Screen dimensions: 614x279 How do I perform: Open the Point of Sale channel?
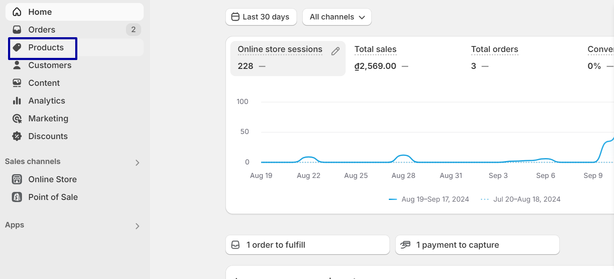74,197
